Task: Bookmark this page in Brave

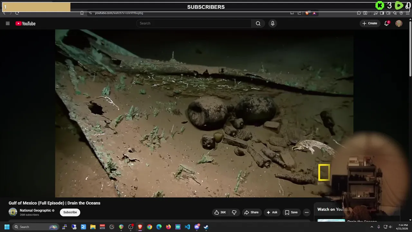Action: (82, 13)
